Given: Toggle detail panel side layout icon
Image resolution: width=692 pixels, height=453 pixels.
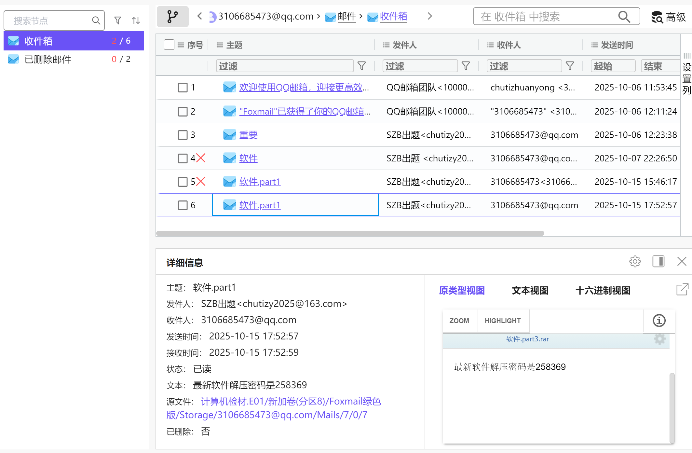Looking at the screenshot, I should coord(658,261).
